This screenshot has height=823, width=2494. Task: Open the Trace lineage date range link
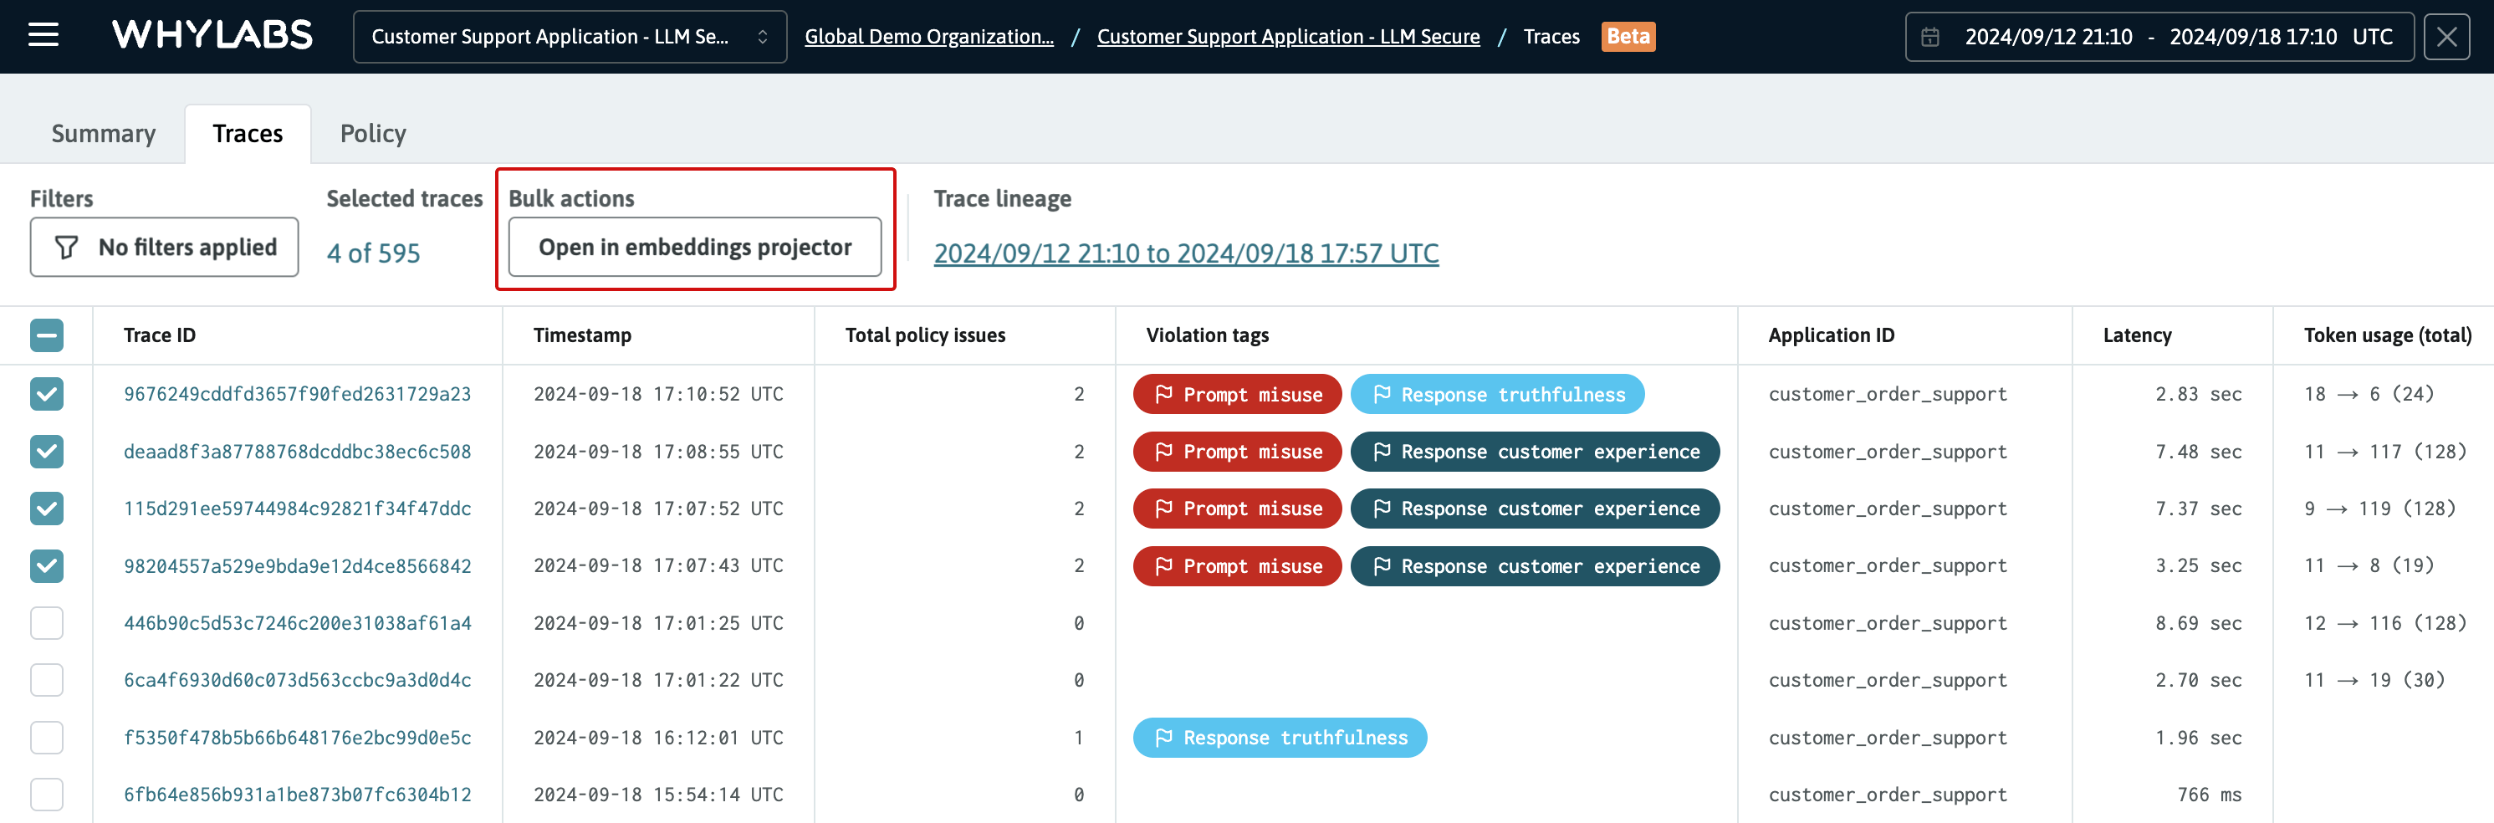coord(1185,253)
